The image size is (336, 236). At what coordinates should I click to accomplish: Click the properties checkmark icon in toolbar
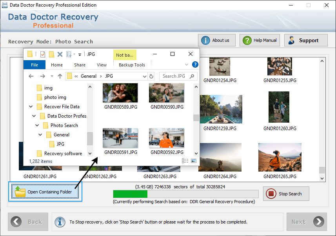coord(43,54)
